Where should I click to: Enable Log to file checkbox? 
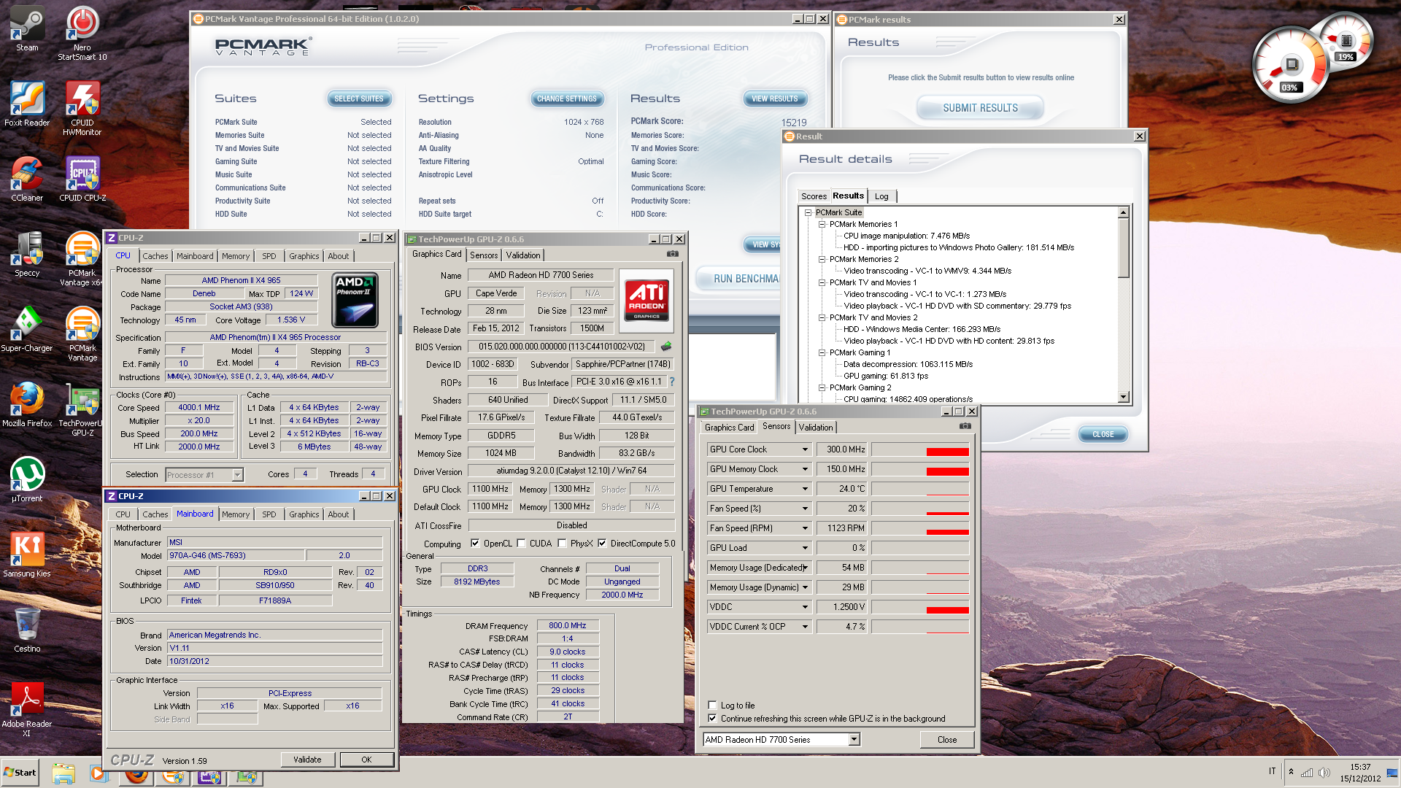point(712,705)
